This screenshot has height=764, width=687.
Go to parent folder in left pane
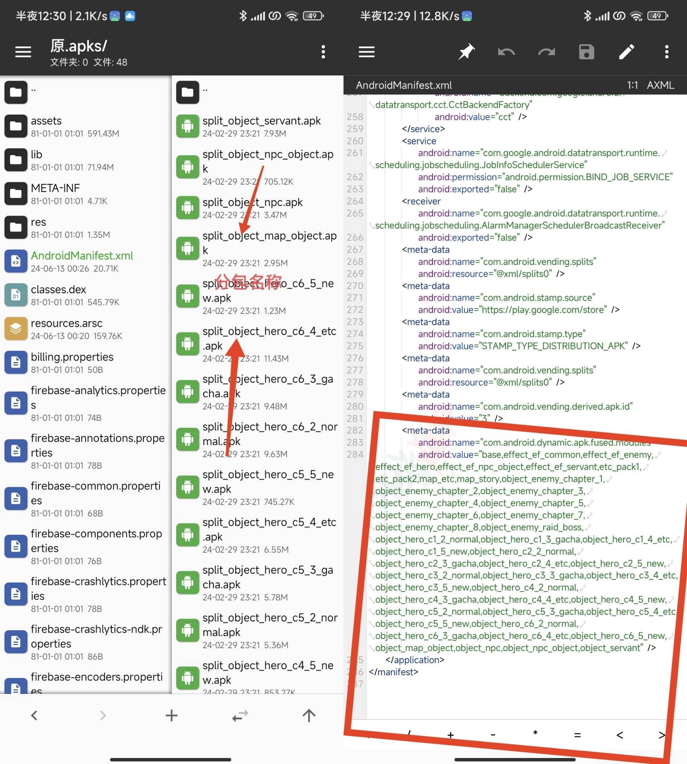click(x=86, y=93)
